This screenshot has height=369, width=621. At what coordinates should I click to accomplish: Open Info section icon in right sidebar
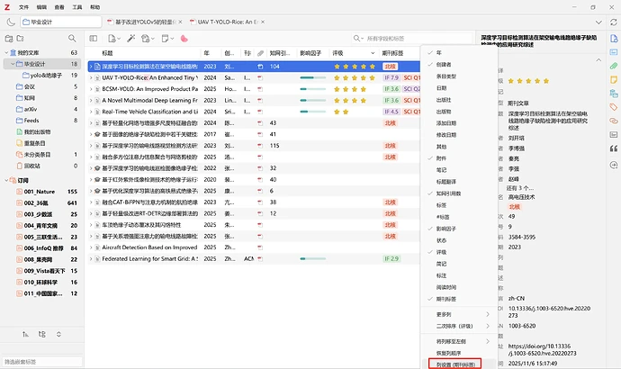click(x=614, y=39)
